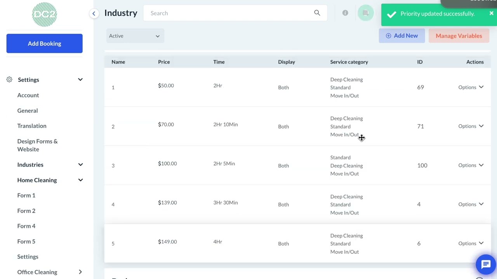497x279 pixels.
Task: Click the Display column header
Action: 287,62
